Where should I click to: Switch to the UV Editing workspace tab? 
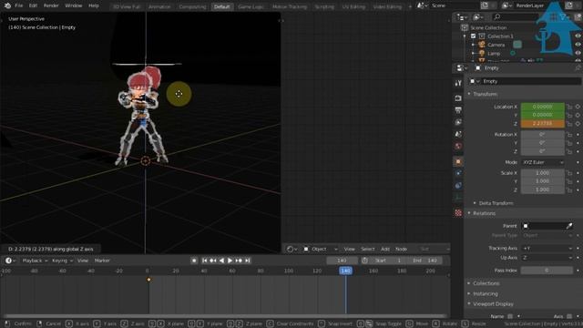[353, 6]
